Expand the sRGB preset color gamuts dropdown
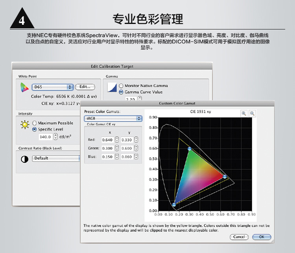The height and width of the screenshot is (253, 295). 113,118
